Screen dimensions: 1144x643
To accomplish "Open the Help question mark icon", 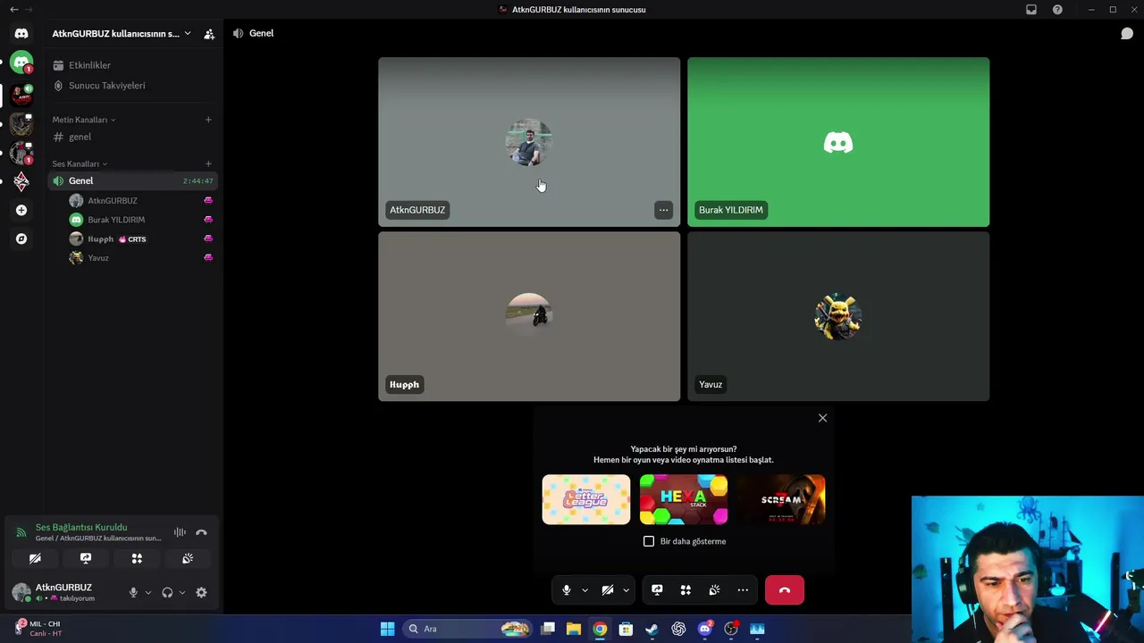I will pos(1057,10).
